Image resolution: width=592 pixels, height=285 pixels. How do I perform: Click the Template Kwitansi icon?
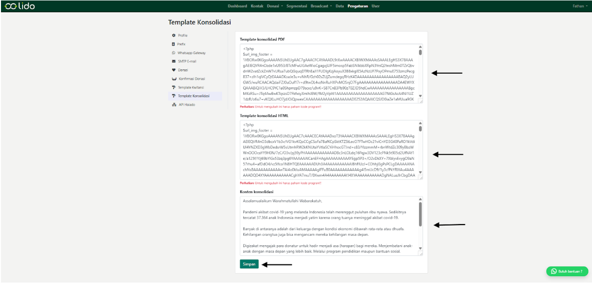[x=173, y=87]
